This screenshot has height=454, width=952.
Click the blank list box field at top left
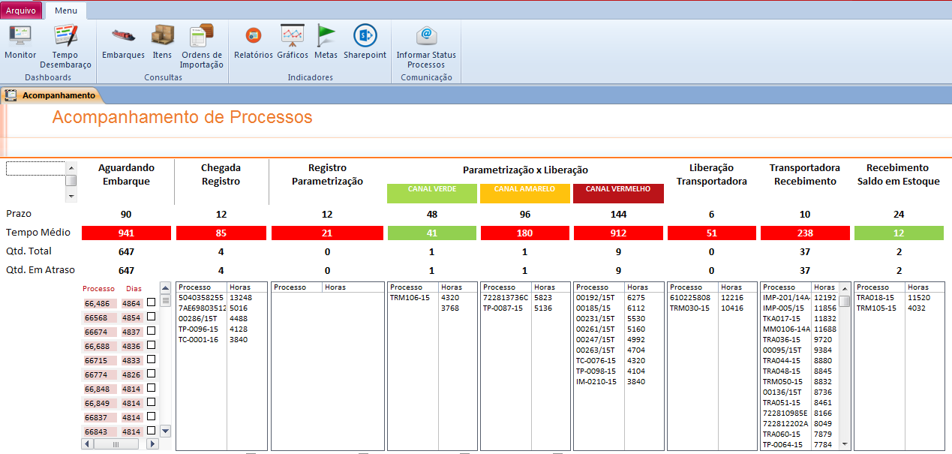pyautogui.click(x=35, y=168)
